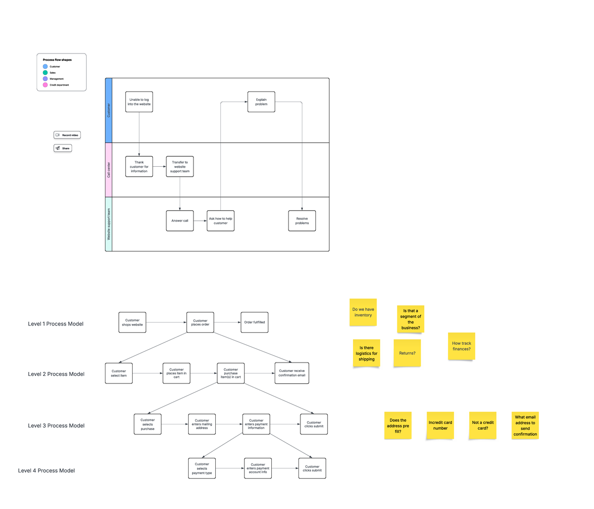The image size is (594, 509).
Task: Click the 'Explain problem' process box
Action: point(261,102)
